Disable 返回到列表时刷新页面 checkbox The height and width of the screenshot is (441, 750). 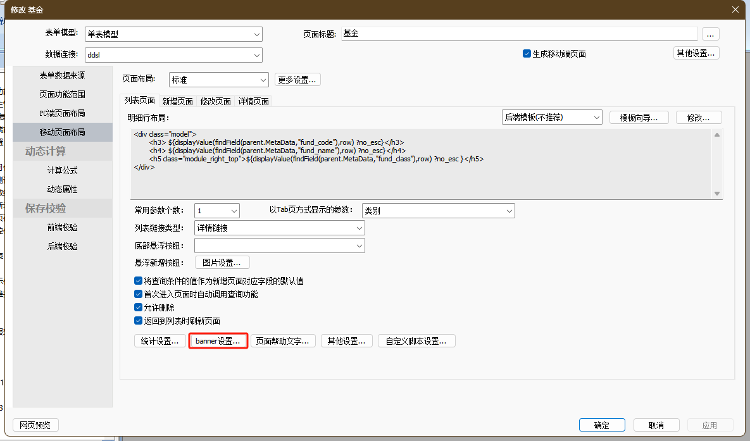point(139,321)
